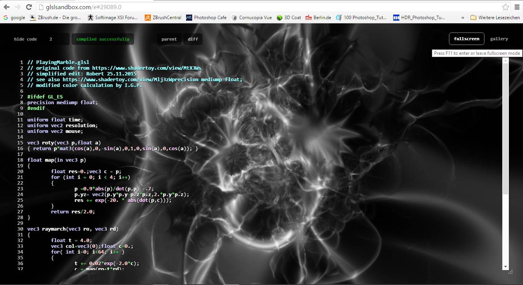
Task: Click hide code button
Action: [26, 39]
